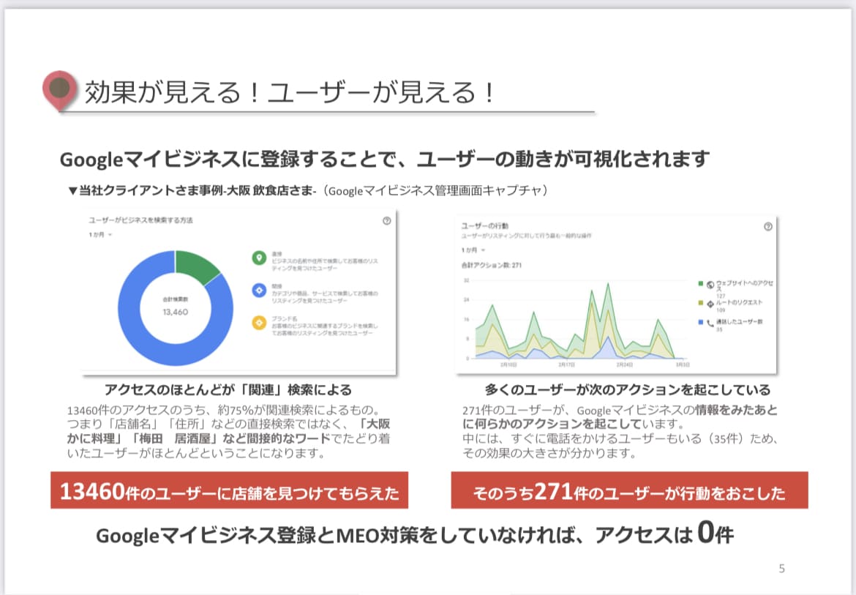Open the 1か月 dropdown on the ユーザーの行動 card
This screenshot has width=856, height=595.
(473, 250)
